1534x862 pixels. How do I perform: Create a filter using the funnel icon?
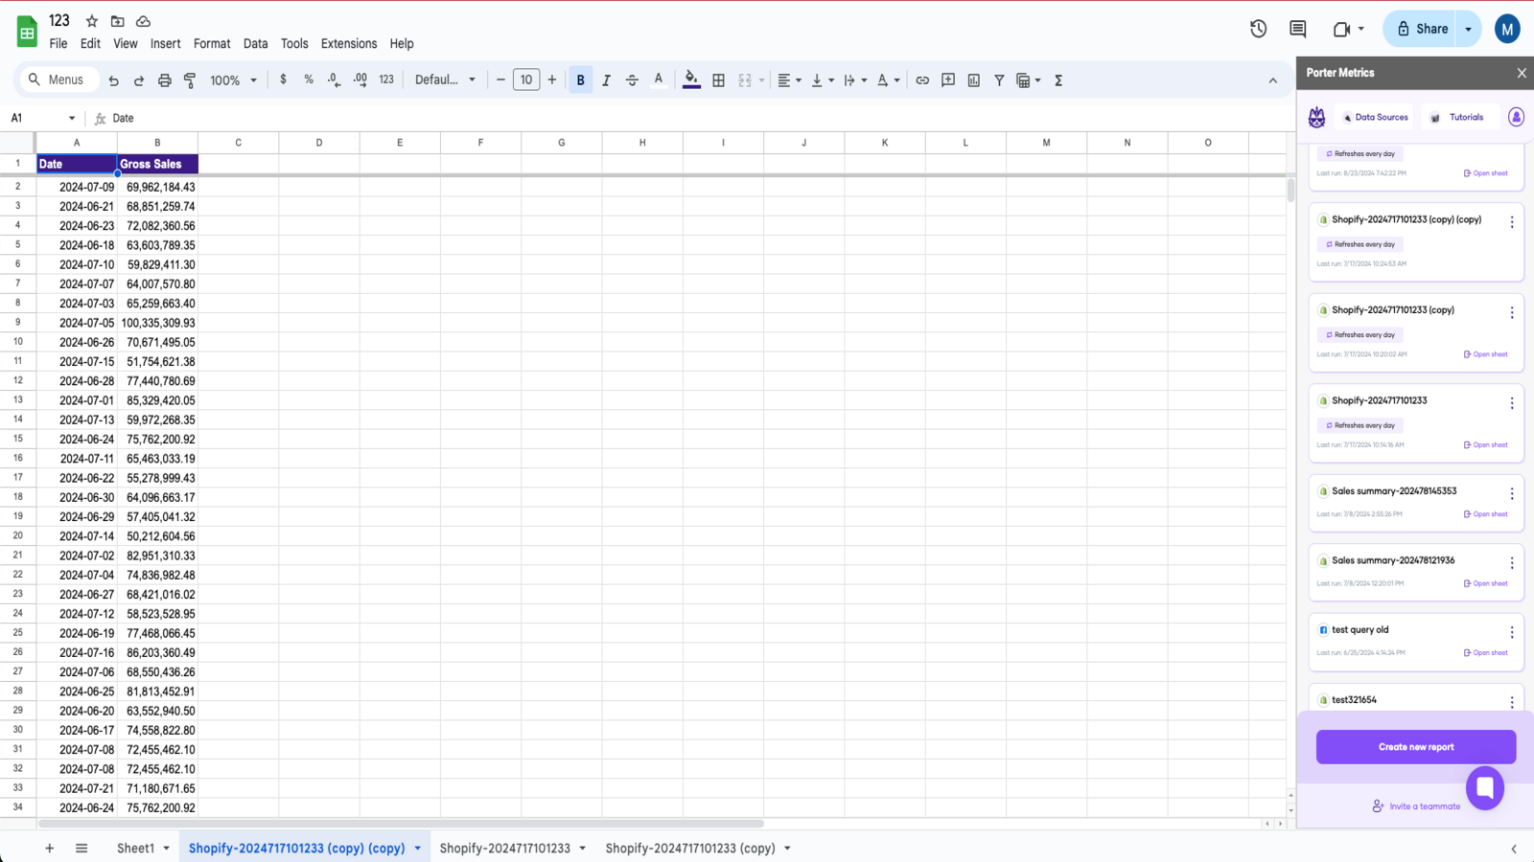point(999,80)
